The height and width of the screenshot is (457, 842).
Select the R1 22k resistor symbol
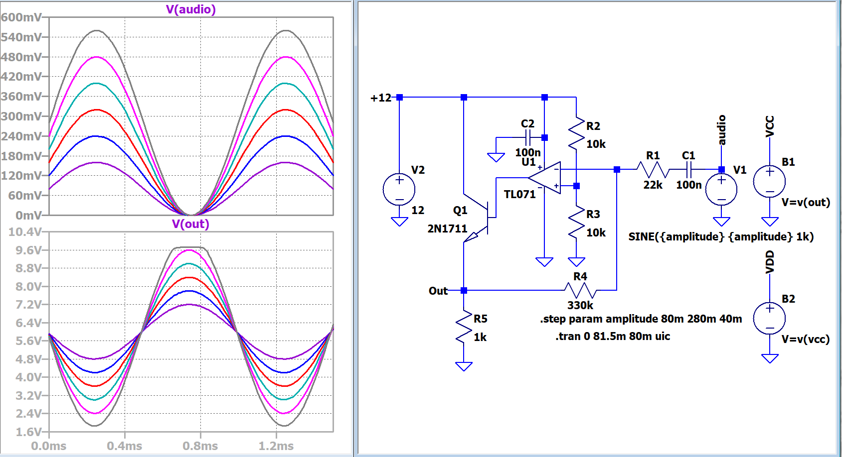point(652,170)
